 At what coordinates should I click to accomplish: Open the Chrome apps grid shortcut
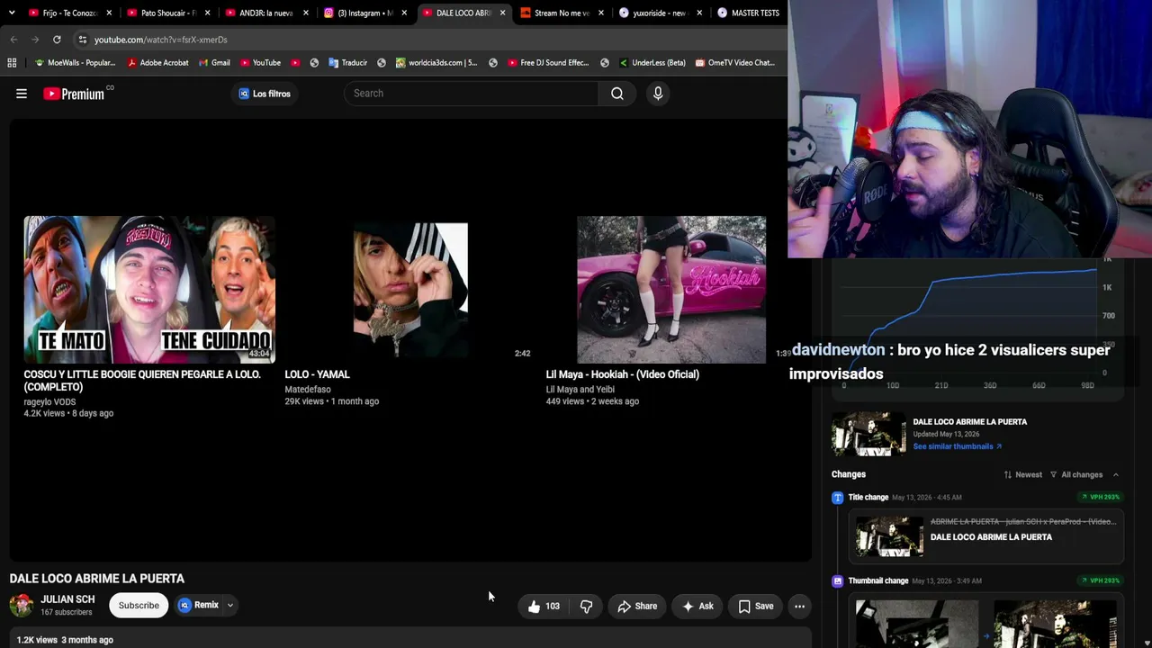tap(12, 63)
